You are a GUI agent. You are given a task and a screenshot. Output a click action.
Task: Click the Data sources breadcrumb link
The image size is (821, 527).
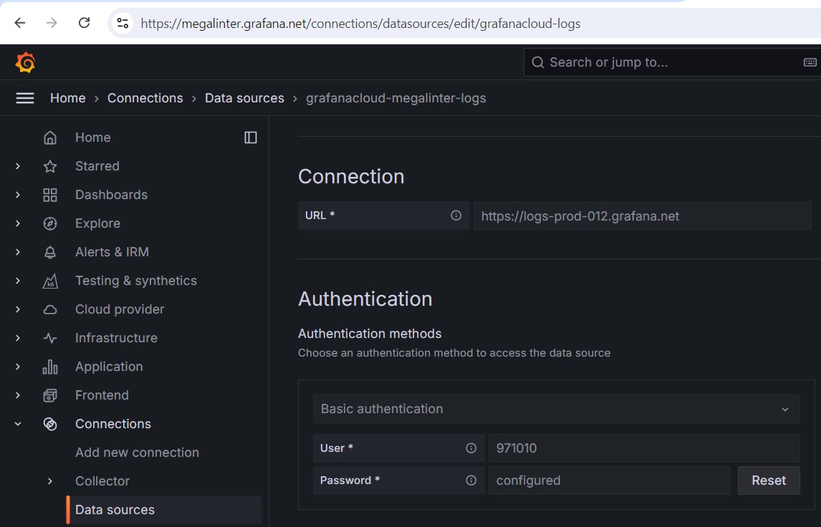click(x=244, y=98)
